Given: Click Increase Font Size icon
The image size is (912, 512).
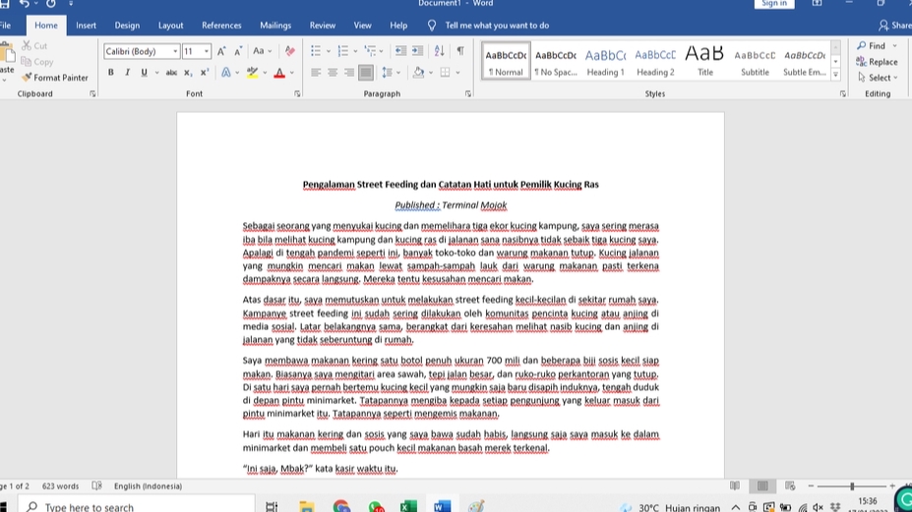Looking at the screenshot, I should 221,51.
